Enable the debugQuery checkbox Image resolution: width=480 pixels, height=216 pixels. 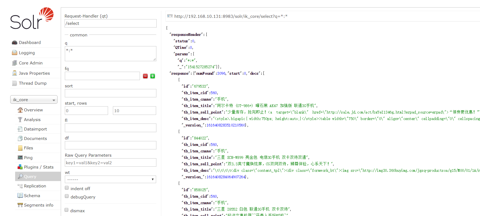67,196
